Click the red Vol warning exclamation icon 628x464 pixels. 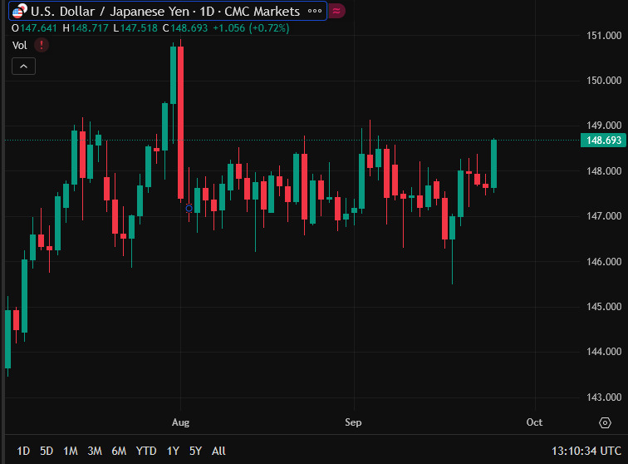(42, 46)
